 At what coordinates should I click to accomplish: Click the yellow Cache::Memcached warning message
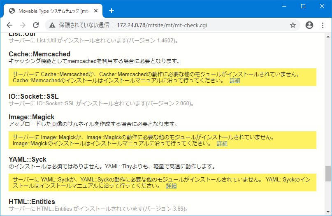click(163, 77)
